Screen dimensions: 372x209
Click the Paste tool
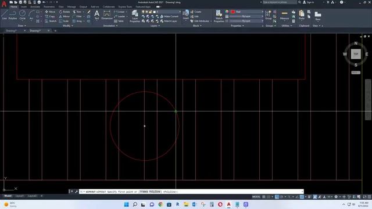pos(302,15)
